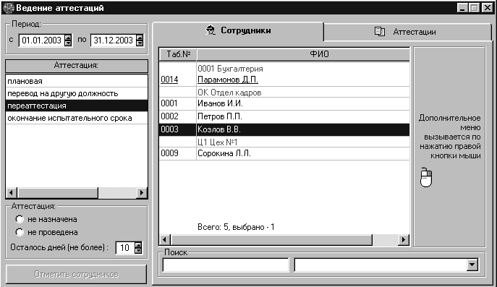Select 'плановая' in the attestation list
The image size is (497, 287).
[77, 81]
